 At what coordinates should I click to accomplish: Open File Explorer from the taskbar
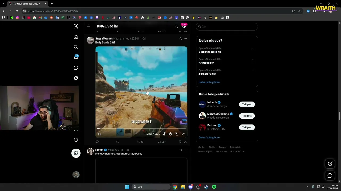coord(183,187)
